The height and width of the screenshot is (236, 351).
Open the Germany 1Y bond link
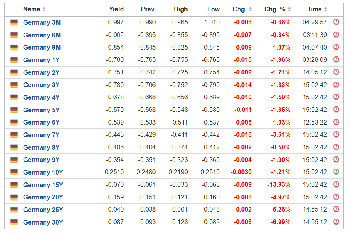click(x=41, y=60)
